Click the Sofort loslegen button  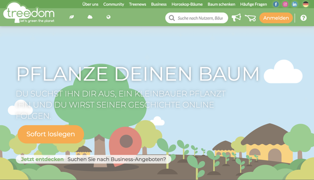[x=51, y=134]
